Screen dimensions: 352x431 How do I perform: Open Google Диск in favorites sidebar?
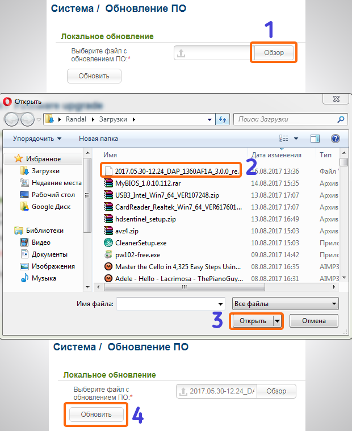tap(51, 207)
